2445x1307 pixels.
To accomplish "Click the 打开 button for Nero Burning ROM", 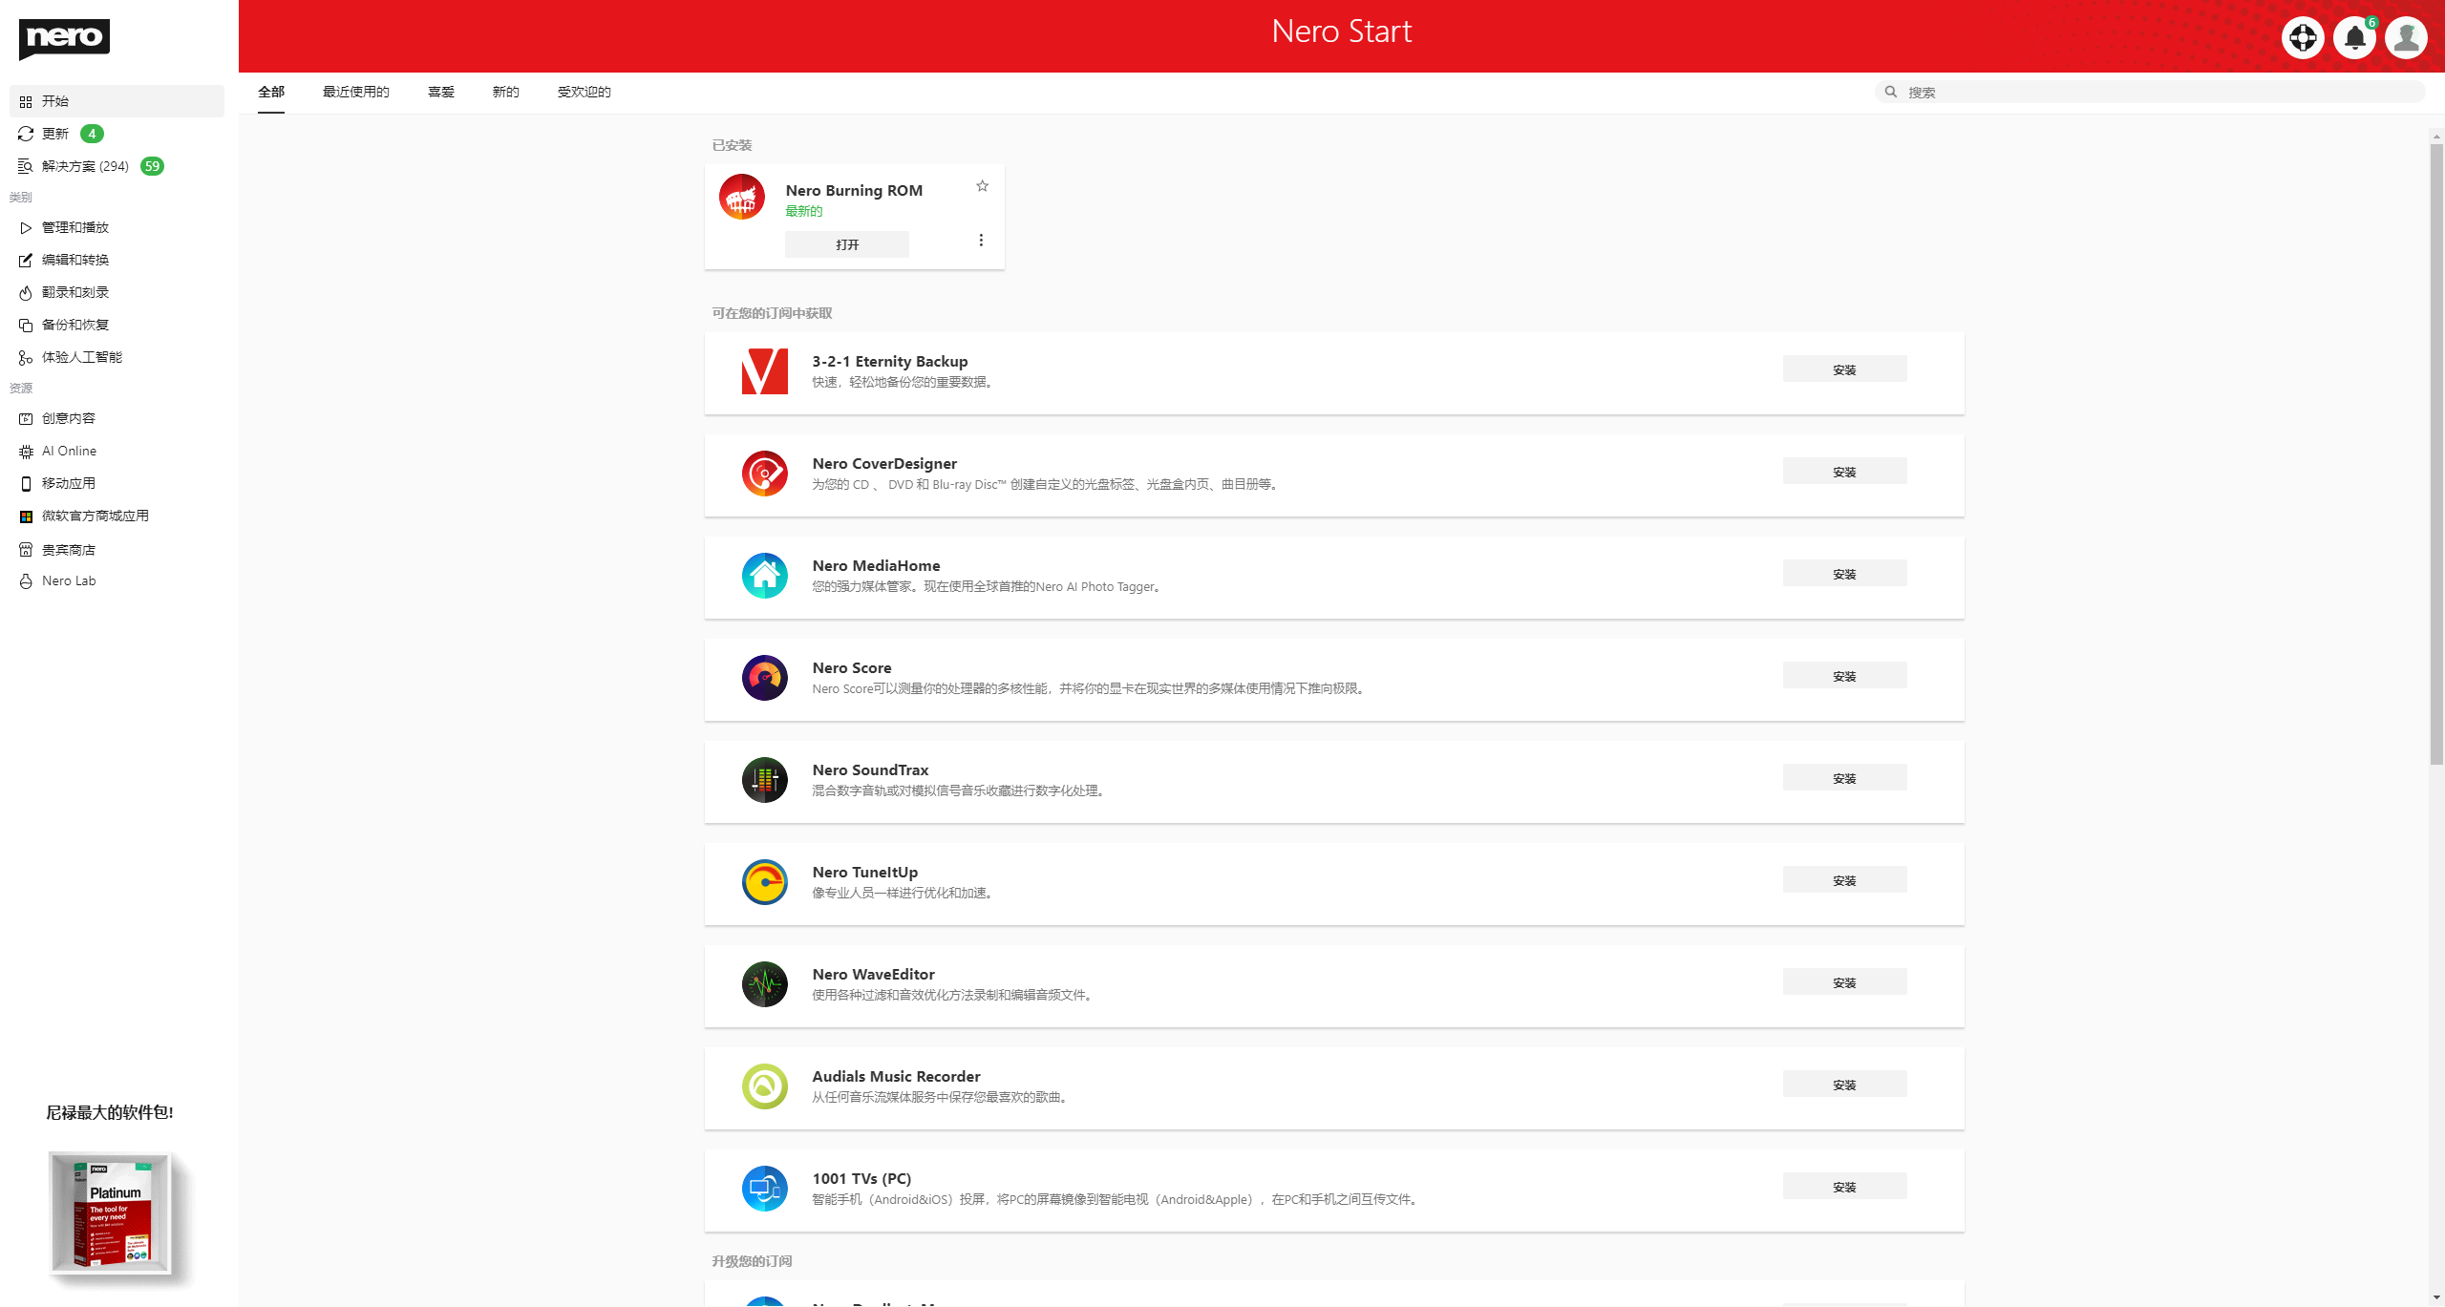I will pos(847,244).
